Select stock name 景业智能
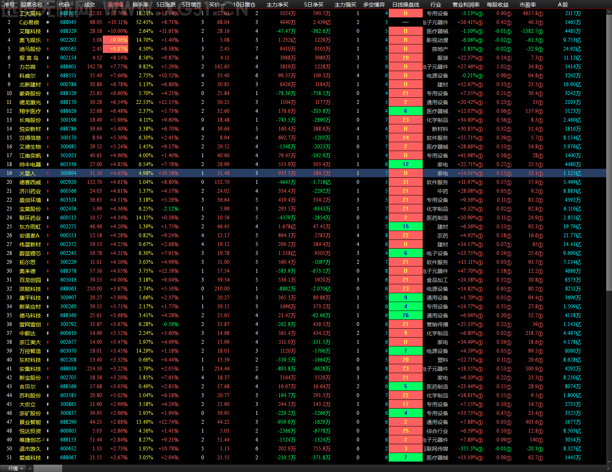 point(30,422)
